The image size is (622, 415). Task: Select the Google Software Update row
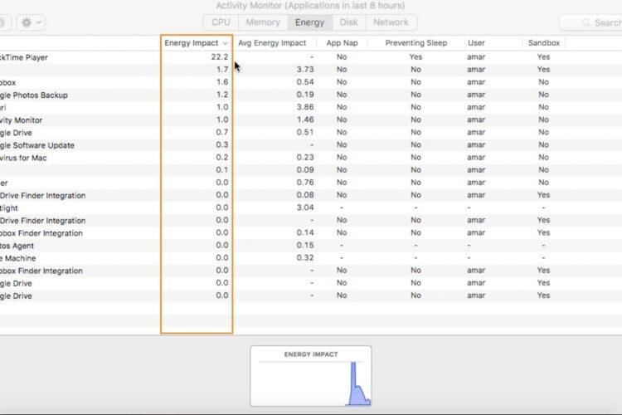[311, 145]
